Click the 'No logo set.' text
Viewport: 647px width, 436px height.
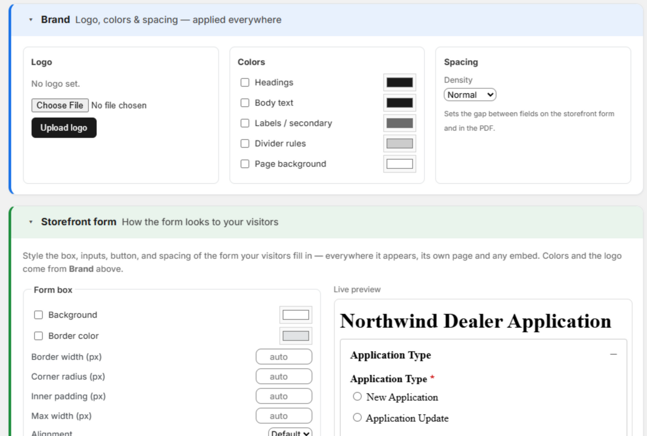[56, 84]
